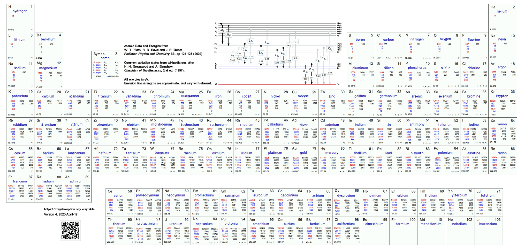The width and height of the screenshot is (517, 245).
Task: Click the QR code image
Action: coord(70,230)
